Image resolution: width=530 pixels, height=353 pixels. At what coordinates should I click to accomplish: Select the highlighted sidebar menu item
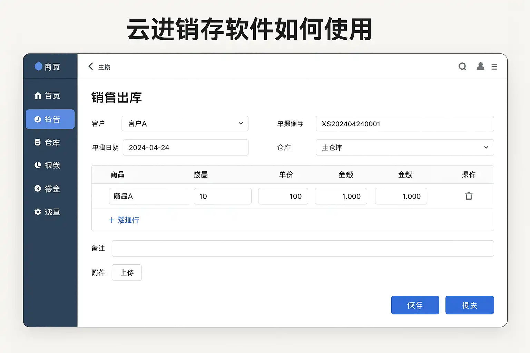click(x=50, y=119)
